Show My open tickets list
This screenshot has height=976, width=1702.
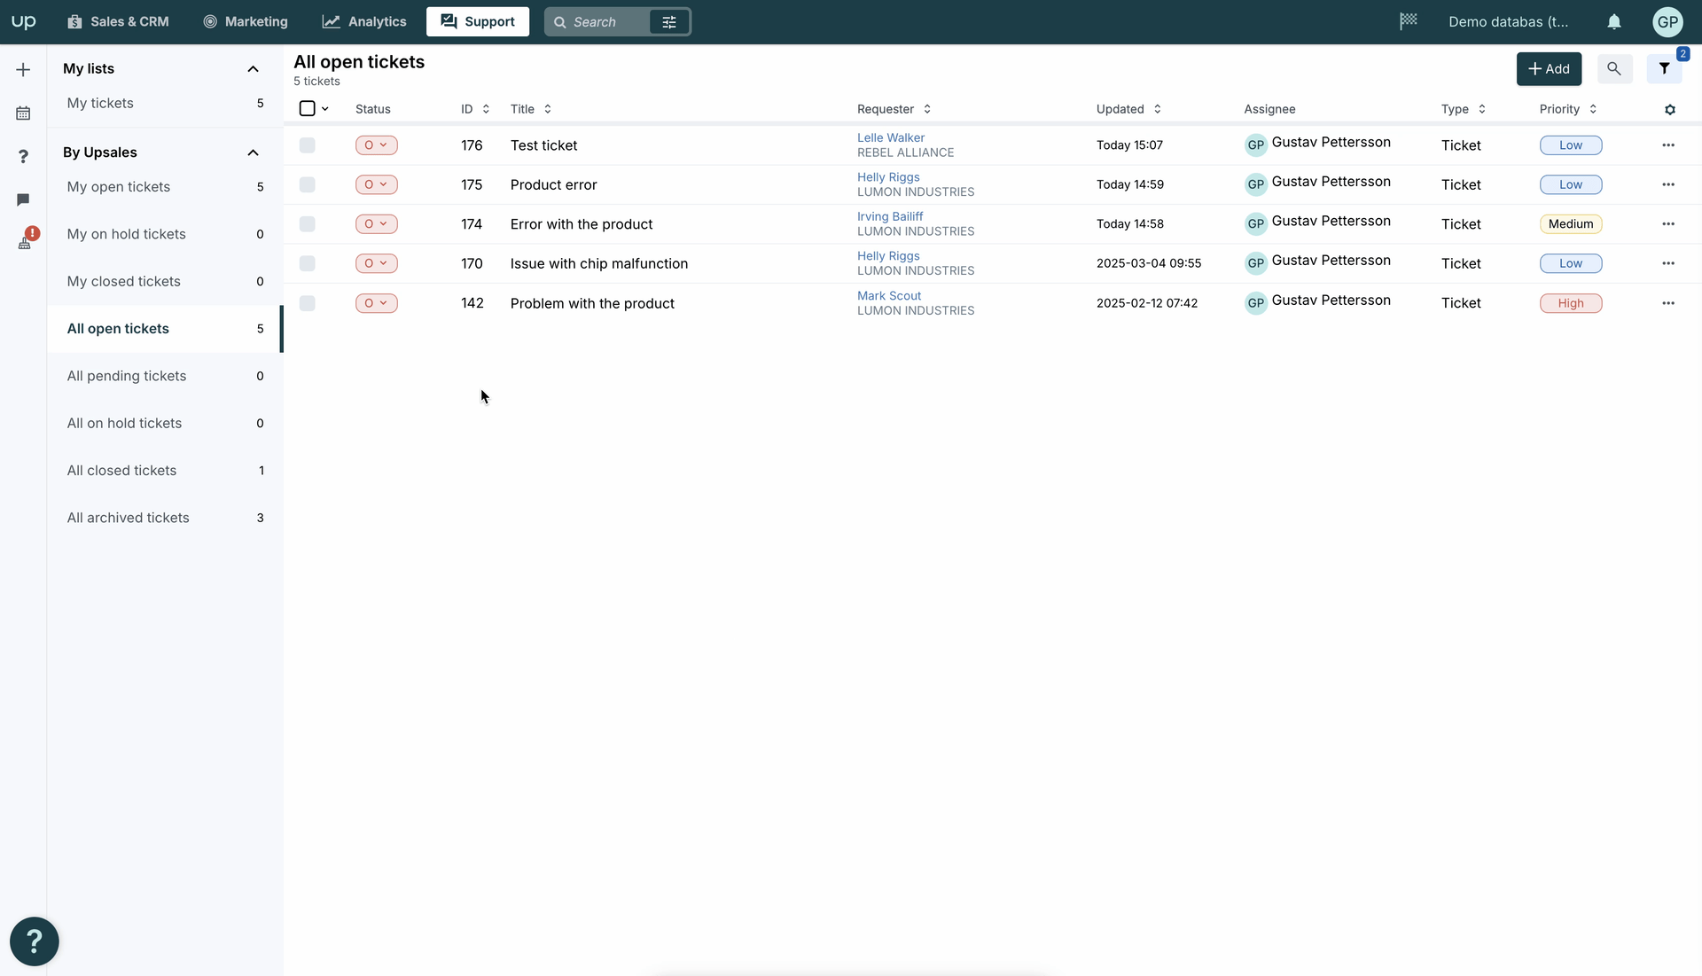point(165,187)
